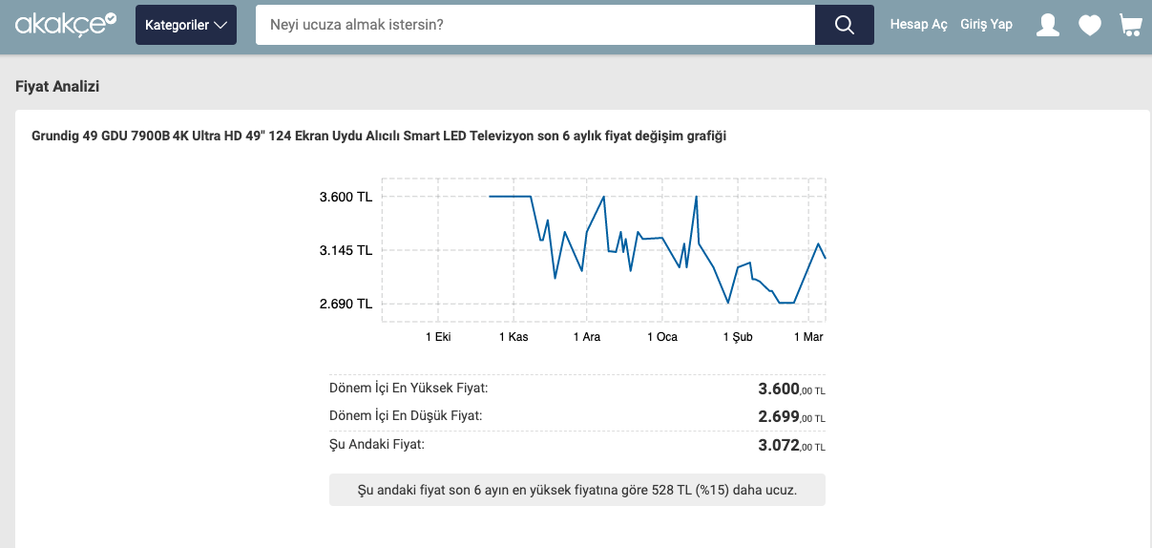Open the akakçe home logo
1152x548 pixels.
point(66,23)
